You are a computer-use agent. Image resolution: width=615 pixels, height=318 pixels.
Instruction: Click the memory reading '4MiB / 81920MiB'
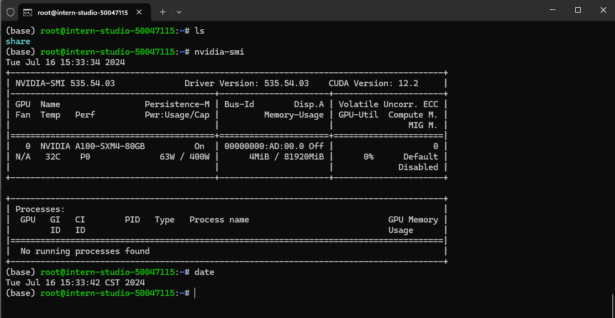pos(286,157)
